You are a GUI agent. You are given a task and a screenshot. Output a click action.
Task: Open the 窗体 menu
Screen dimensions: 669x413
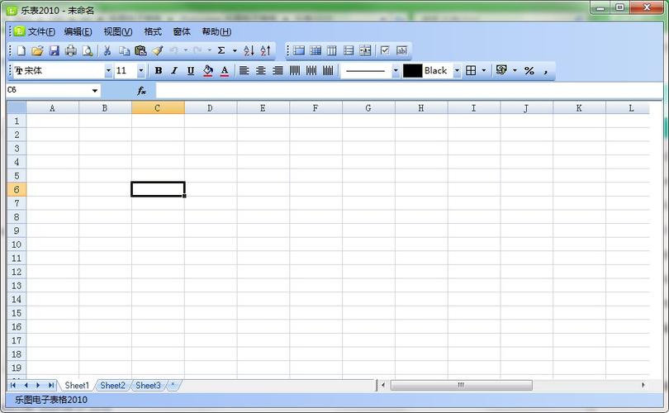[182, 31]
